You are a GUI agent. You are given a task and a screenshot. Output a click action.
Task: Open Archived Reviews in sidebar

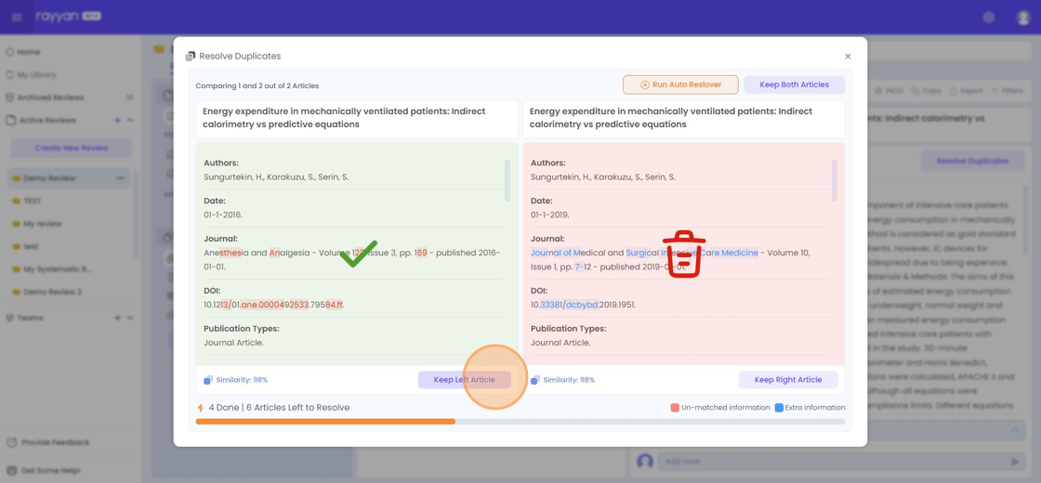click(50, 98)
